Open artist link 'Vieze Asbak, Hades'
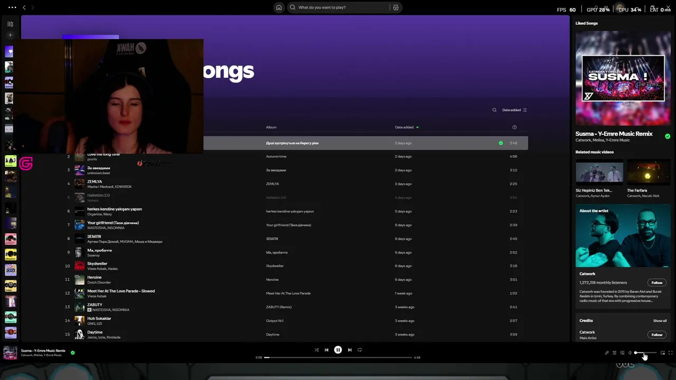The image size is (676, 380). click(x=102, y=269)
